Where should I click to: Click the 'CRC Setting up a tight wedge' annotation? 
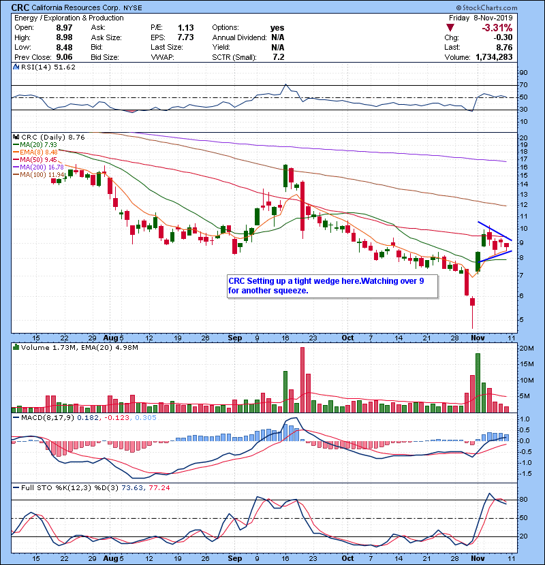click(x=332, y=286)
